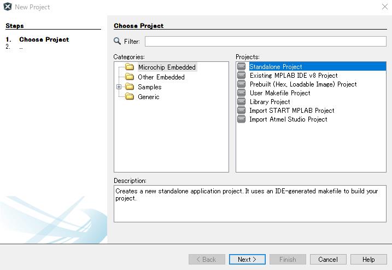The image size is (392, 270).
Task: Click the Microchip Embedded folder icon
Action: tap(130, 67)
